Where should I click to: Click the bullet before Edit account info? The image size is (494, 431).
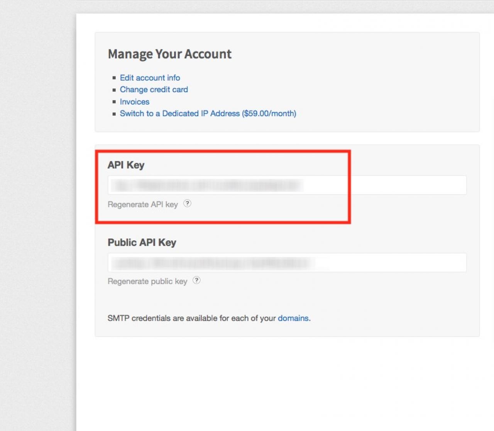[x=114, y=78]
